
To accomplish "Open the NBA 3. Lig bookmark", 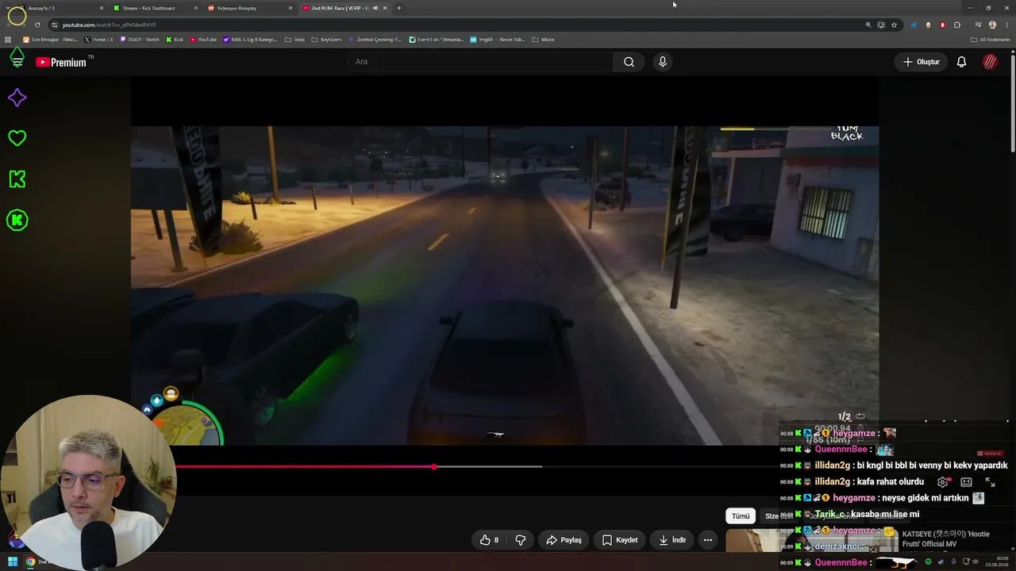I will coord(251,40).
